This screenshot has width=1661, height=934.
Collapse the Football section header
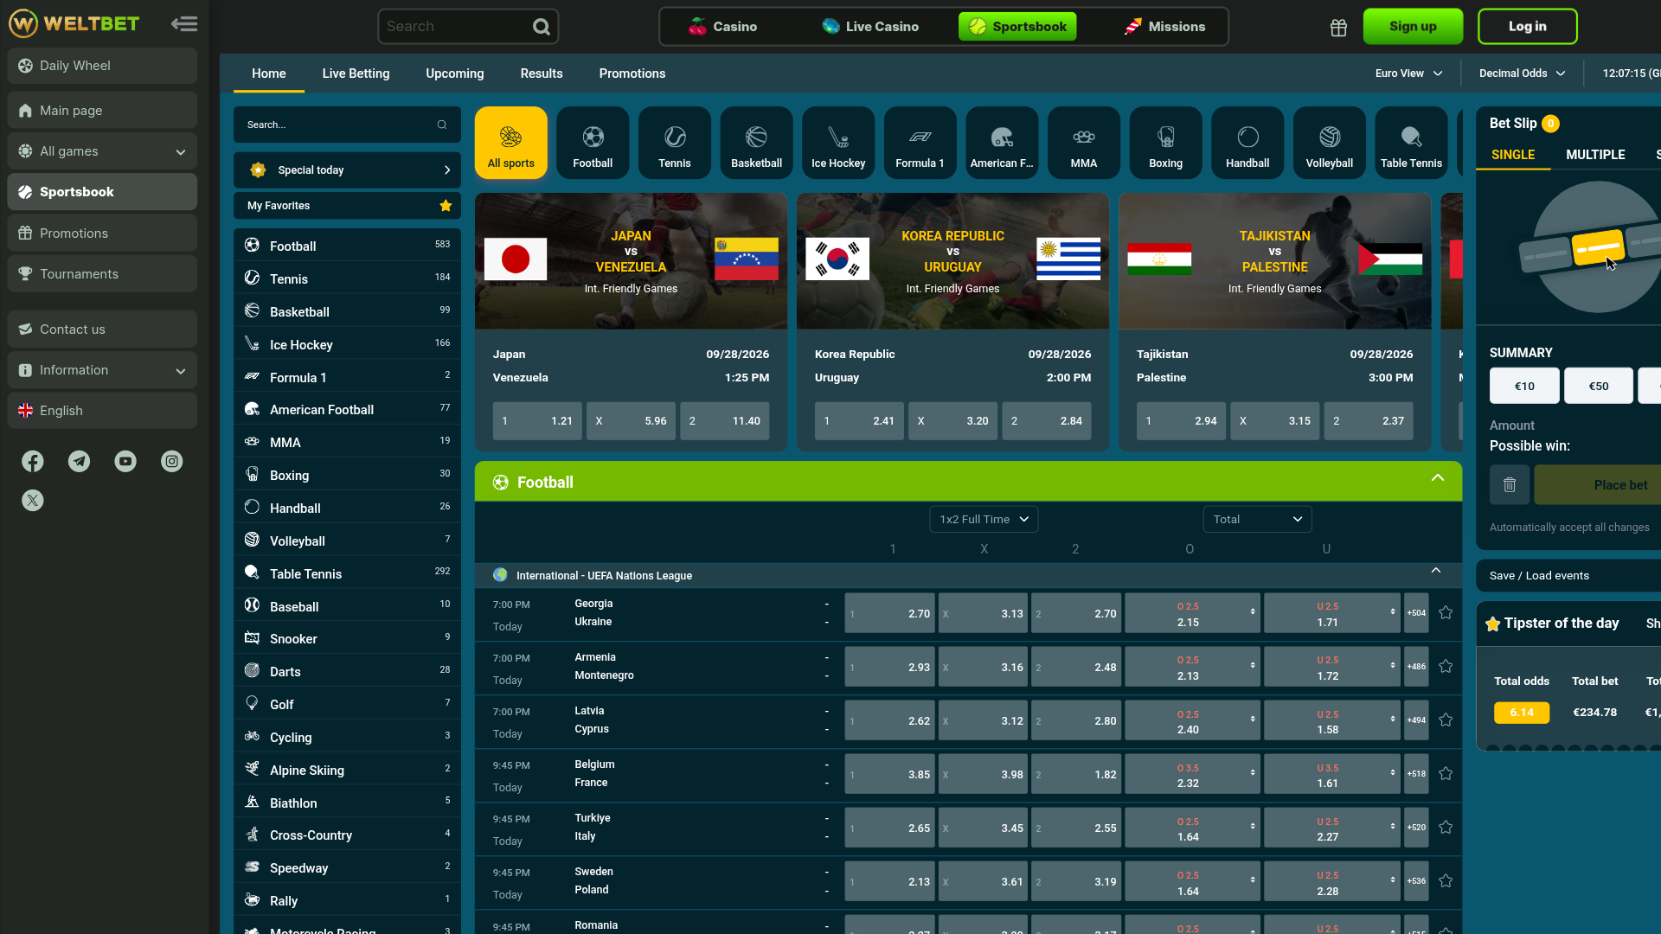tap(1438, 478)
